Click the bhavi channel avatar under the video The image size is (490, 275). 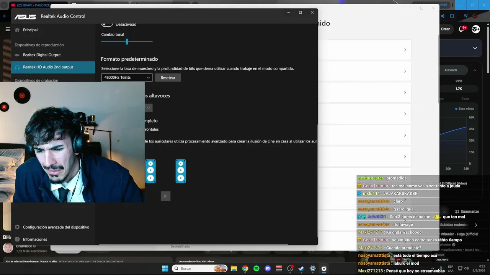(8, 247)
